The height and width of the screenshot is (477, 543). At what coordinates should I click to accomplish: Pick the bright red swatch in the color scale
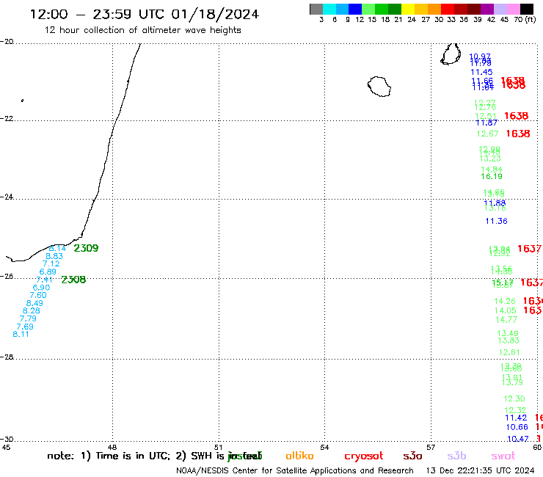448,9
